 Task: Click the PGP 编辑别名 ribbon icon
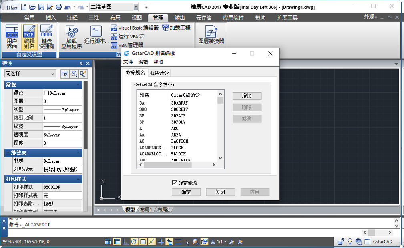point(29,37)
